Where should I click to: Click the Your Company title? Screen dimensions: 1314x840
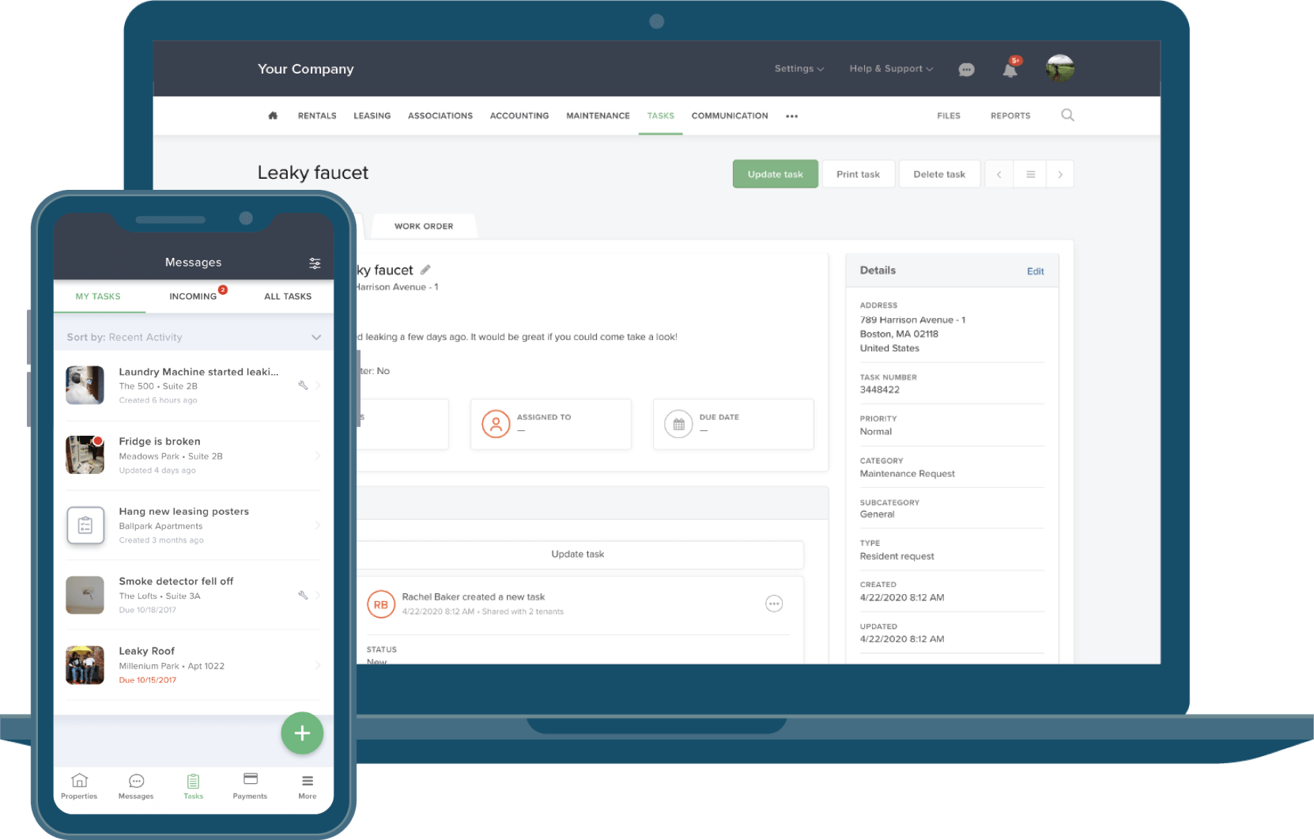point(306,69)
